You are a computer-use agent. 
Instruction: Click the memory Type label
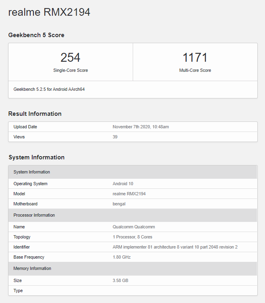pos(18,290)
